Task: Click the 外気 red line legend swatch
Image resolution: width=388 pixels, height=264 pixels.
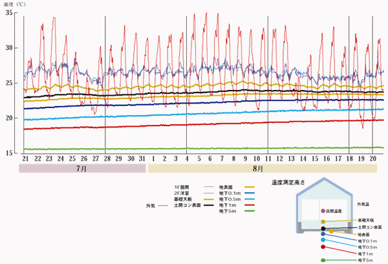Action: pyautogui.click(x=163, y=206)
